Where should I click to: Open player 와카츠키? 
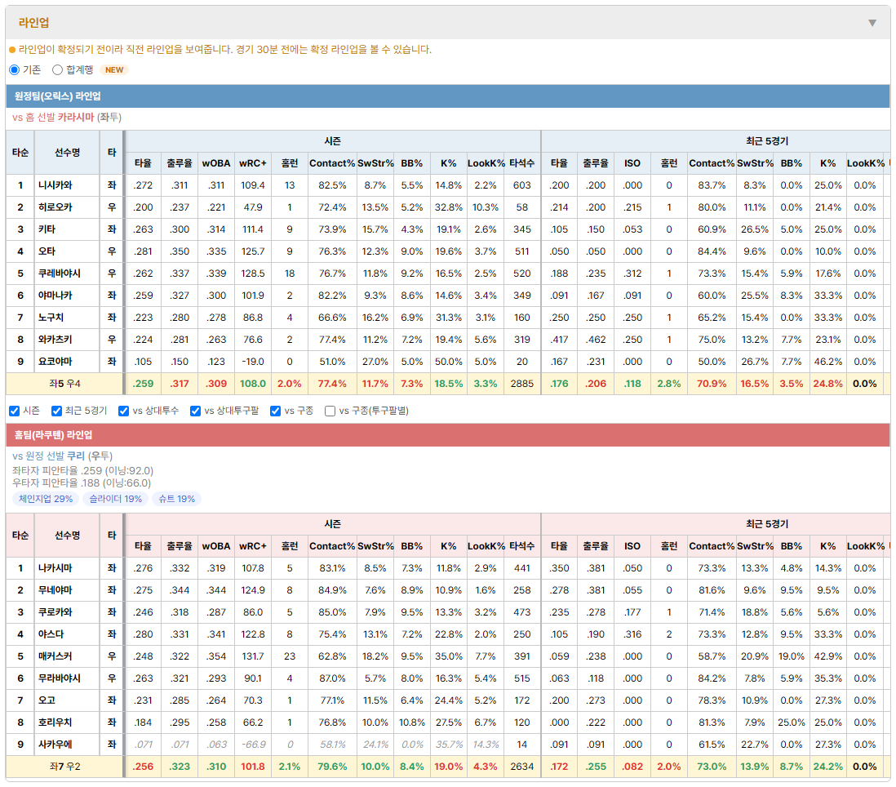(x=55, y=340)
